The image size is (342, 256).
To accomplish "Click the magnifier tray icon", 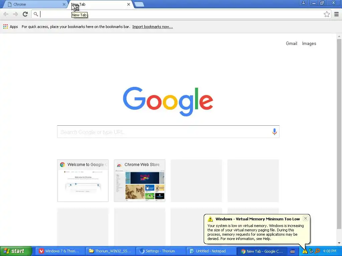I will point(317,251).
